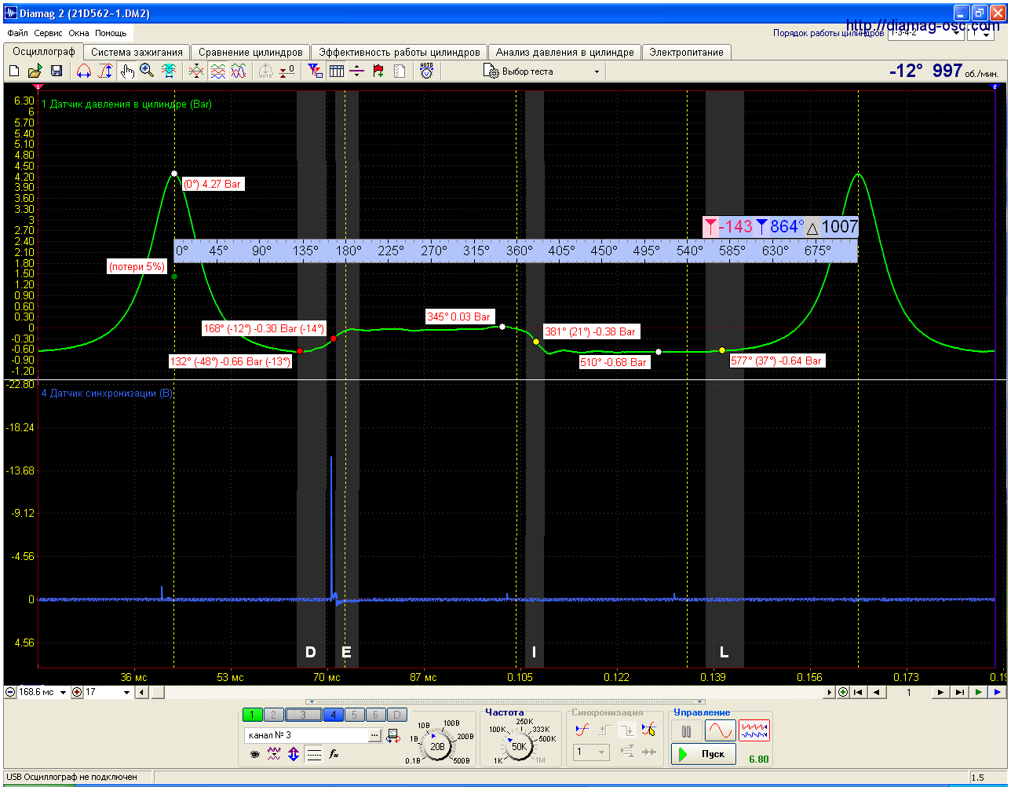Click the zero level marker icon
Viewport: 1011px width, 787px height.
click(x=287, y=71)
